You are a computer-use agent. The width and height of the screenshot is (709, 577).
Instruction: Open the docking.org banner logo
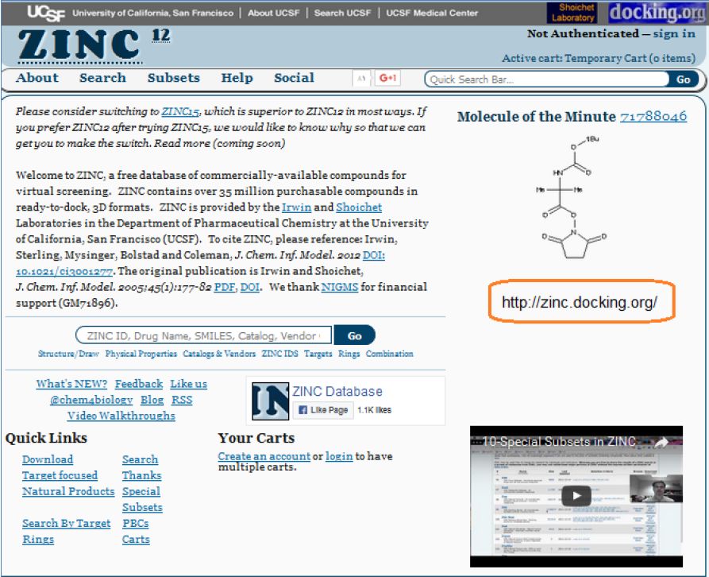(x=657, y=13)
